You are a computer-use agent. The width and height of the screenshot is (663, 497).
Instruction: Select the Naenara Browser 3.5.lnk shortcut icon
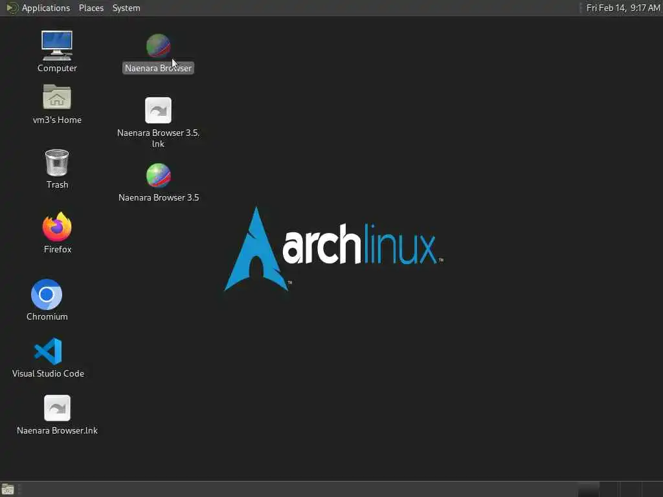(158, 110)
